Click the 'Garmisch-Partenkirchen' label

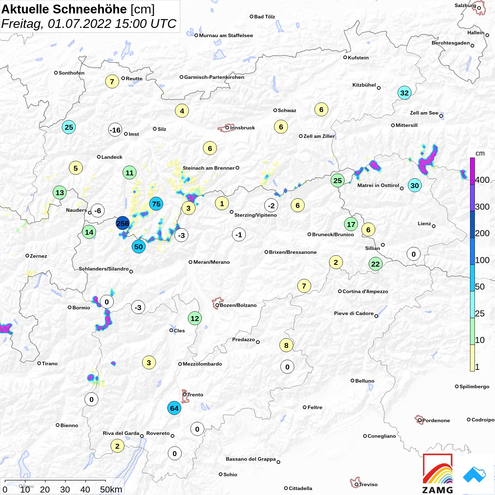coord(214,77)
